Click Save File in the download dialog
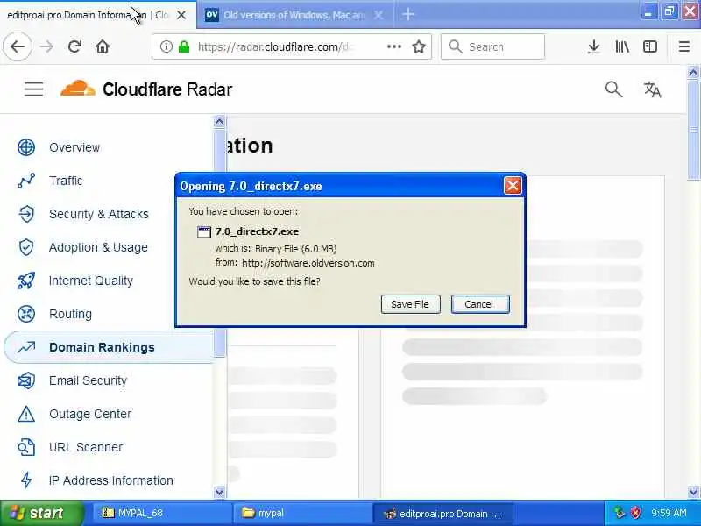 pyautogui.click(x=410, y=304)
